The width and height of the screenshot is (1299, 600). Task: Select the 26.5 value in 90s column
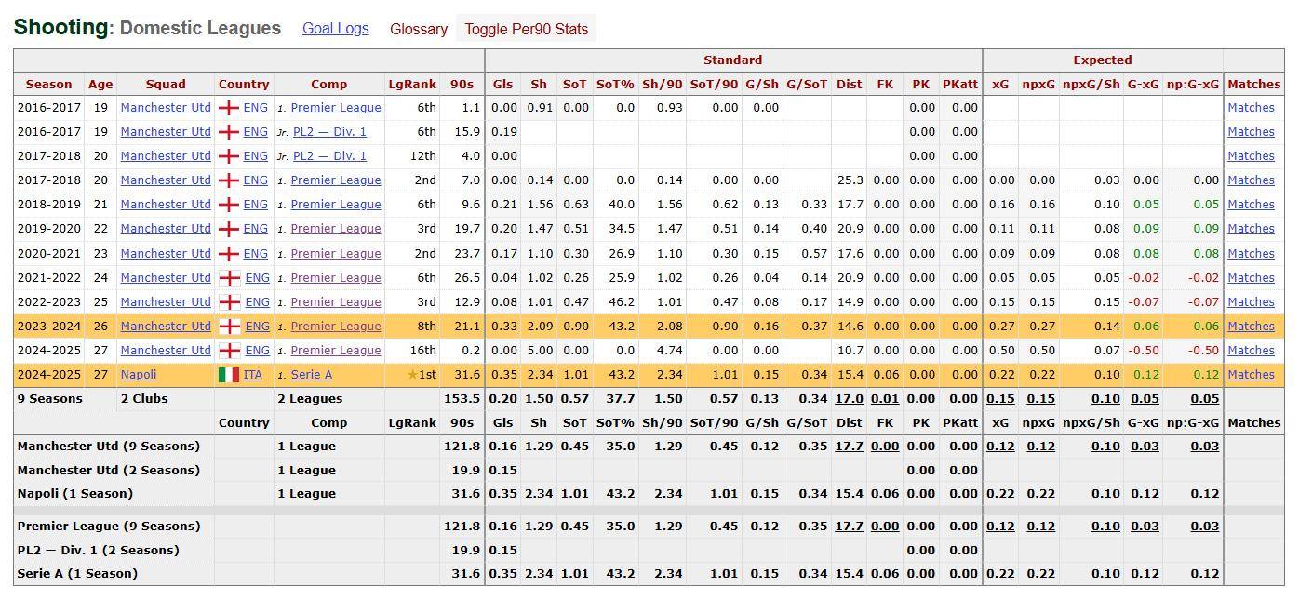point(466,277)
